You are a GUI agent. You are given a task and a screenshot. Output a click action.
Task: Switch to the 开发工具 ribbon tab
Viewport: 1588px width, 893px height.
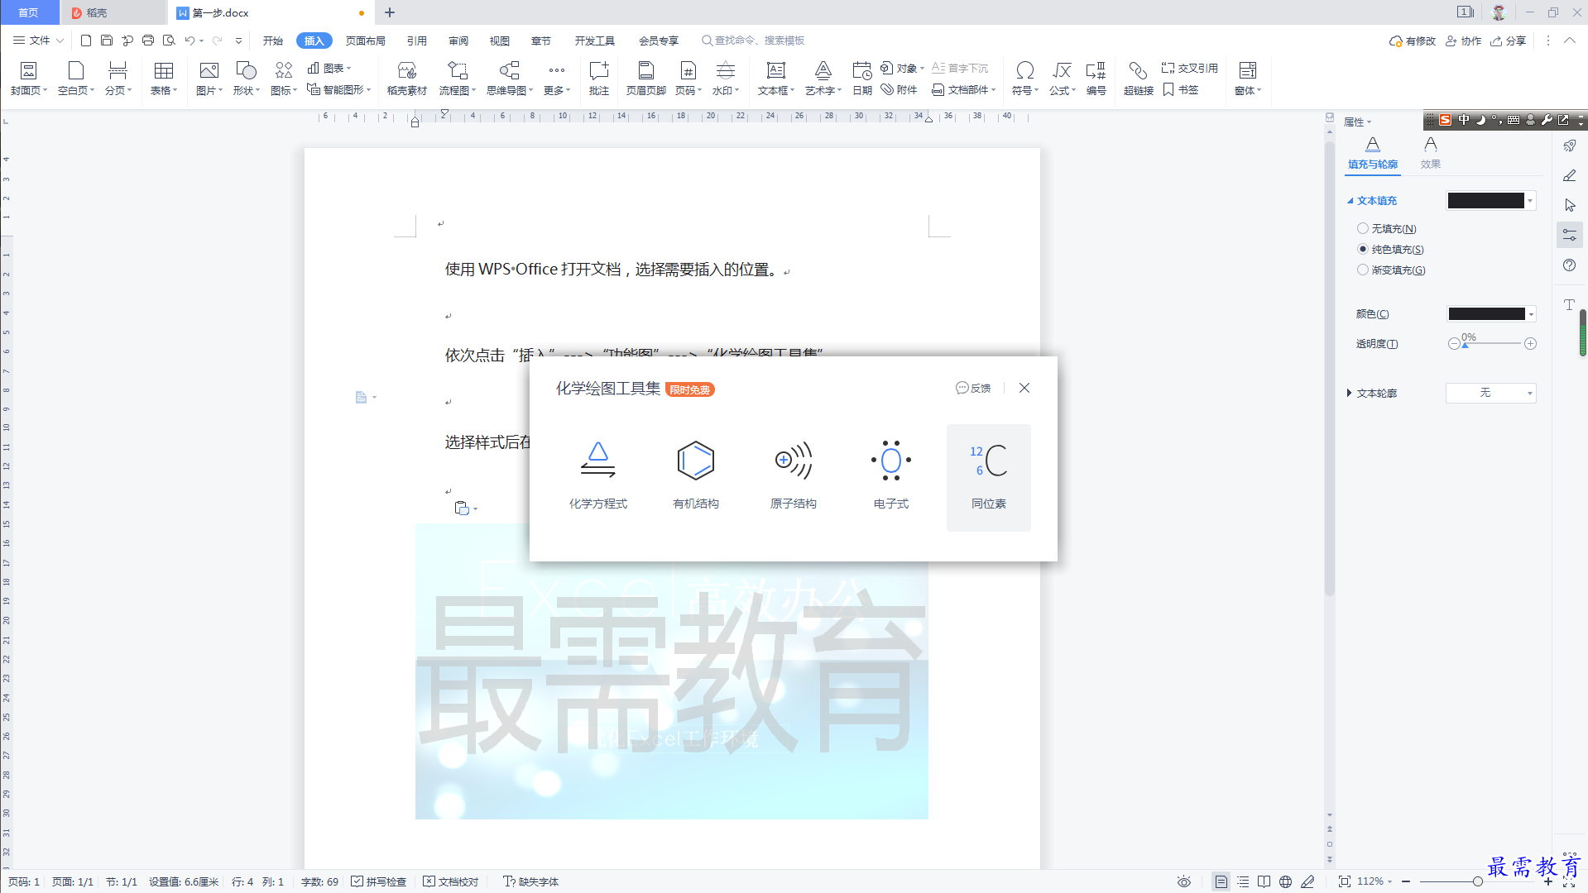(595, 41)
